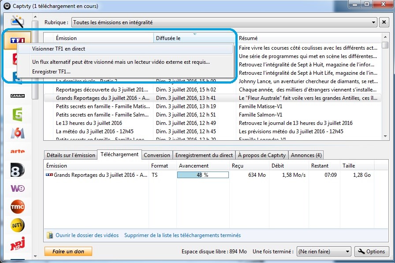Click the X button beside Rubrique

pyautogui.click(x=384, y=22)
